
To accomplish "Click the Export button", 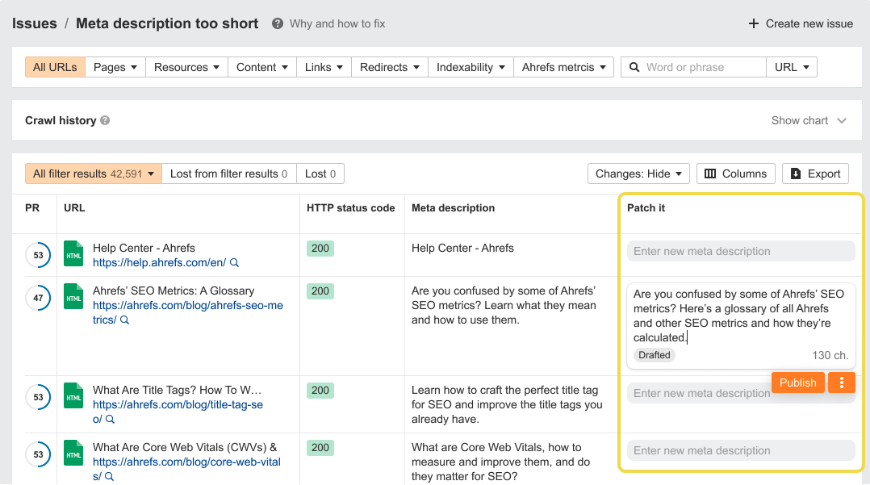I will 816,174.
